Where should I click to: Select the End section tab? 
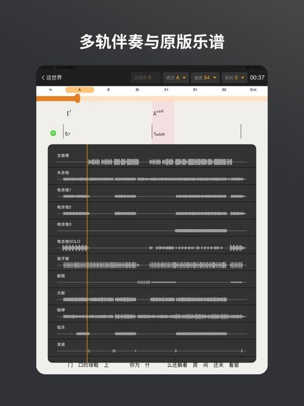coord(253,89)
